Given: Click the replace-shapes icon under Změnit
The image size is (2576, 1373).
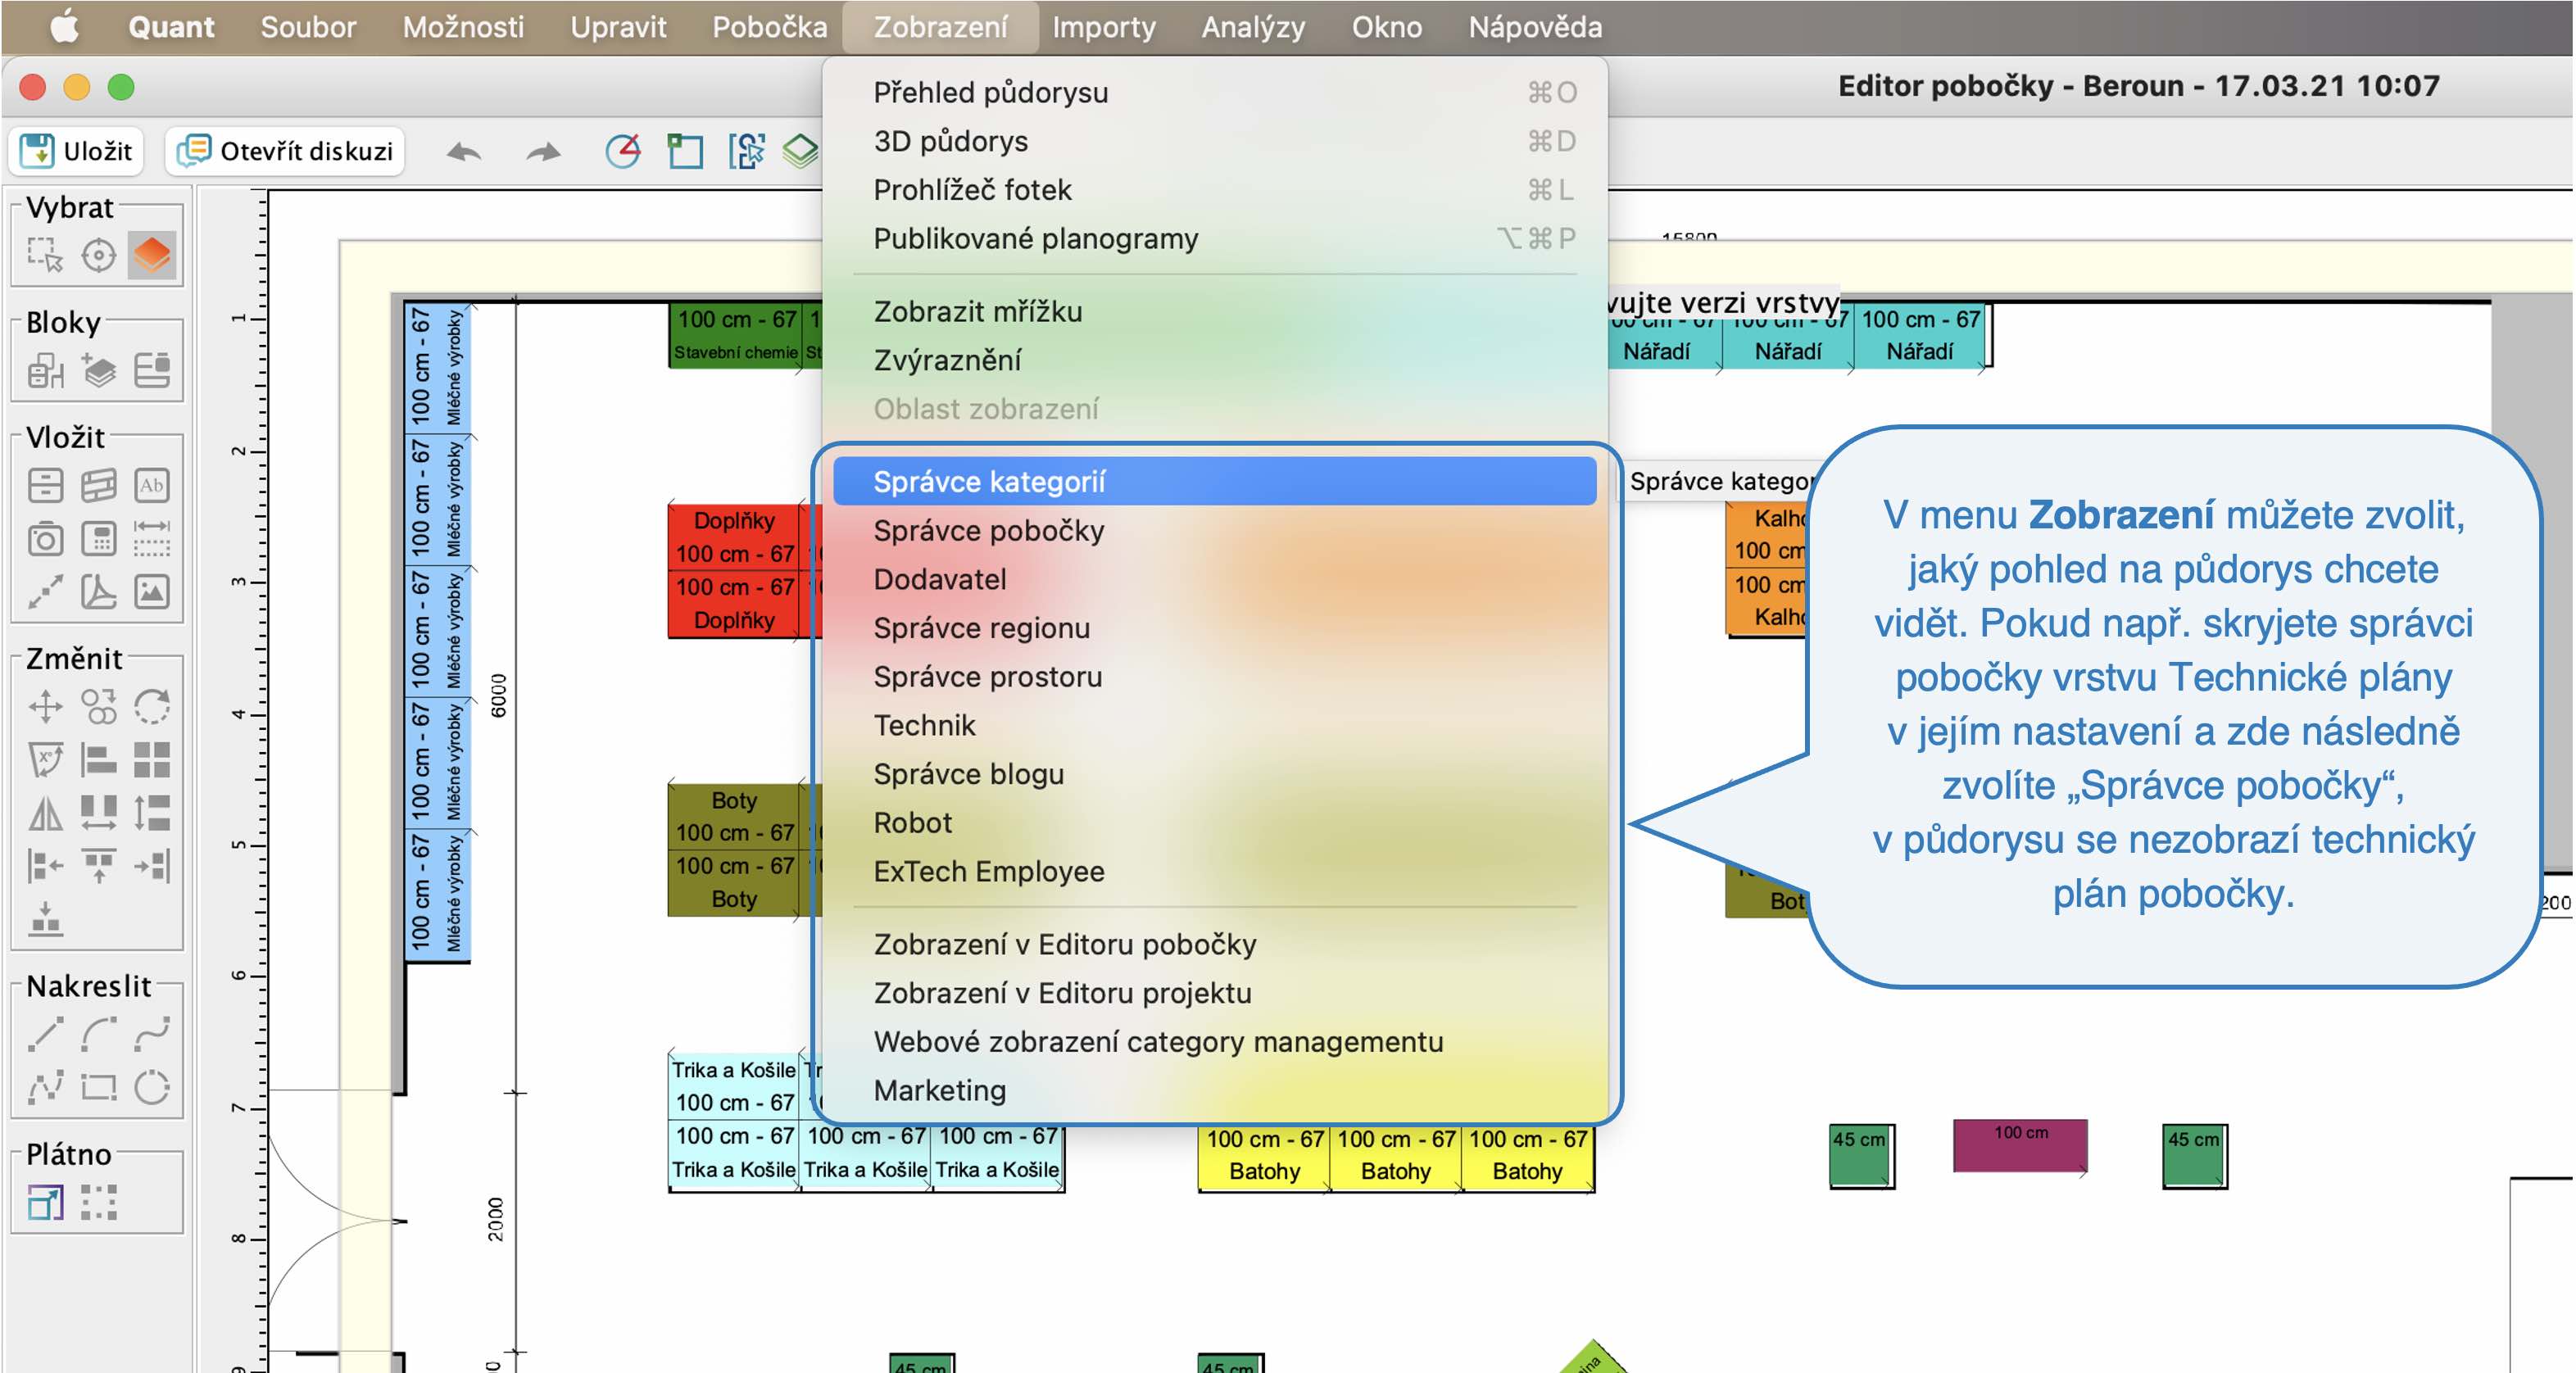Looking at the screenshot, I should (x=98, y=707).
